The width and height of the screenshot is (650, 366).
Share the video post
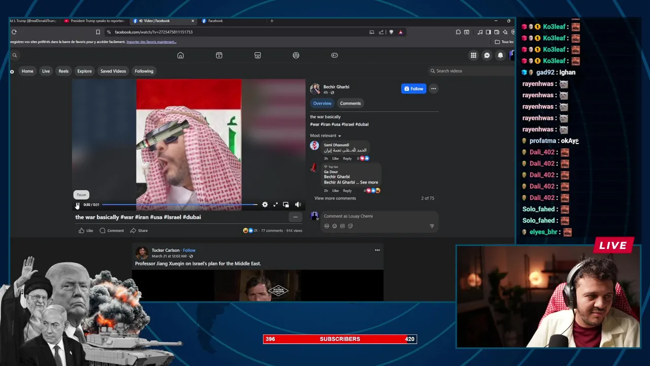pos(139,231)
